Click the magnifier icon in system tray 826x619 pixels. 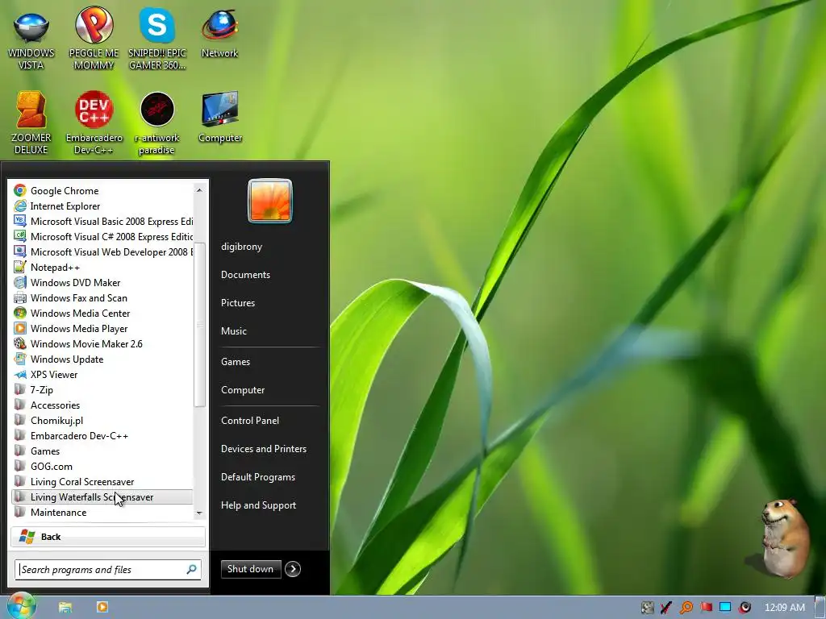tap(686, 608)
